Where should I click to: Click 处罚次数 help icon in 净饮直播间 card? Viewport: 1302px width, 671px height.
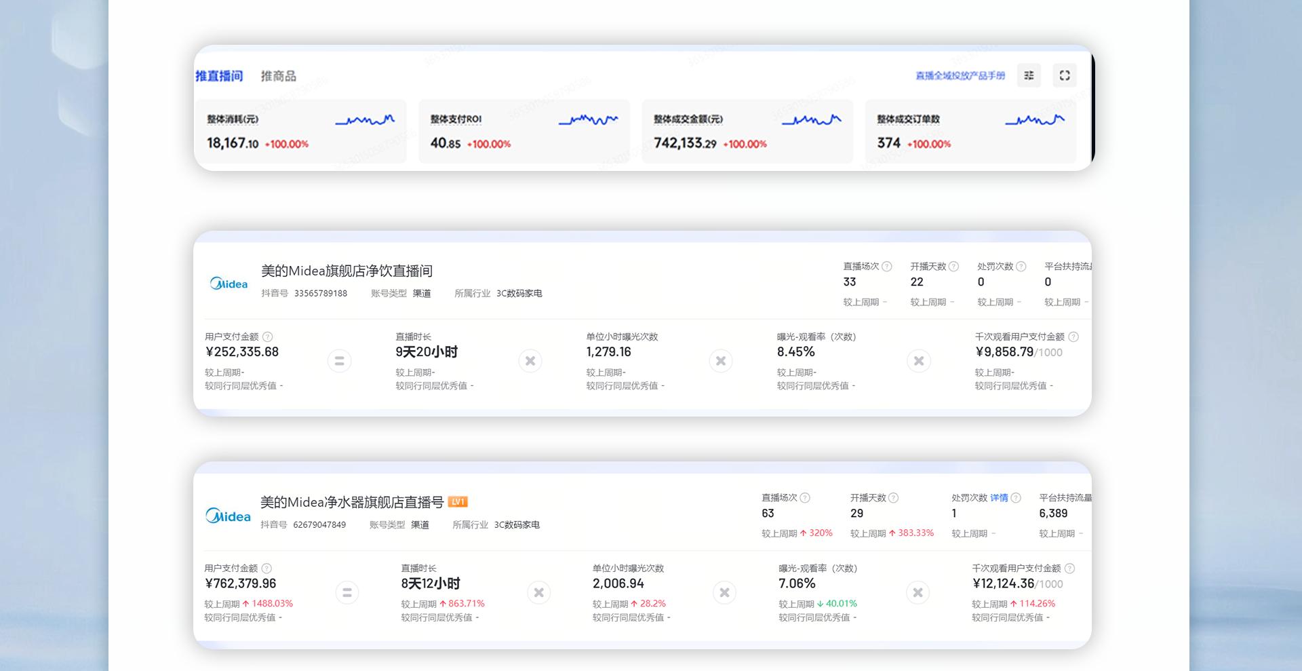pyautogui.click(x=1021, y=267)
